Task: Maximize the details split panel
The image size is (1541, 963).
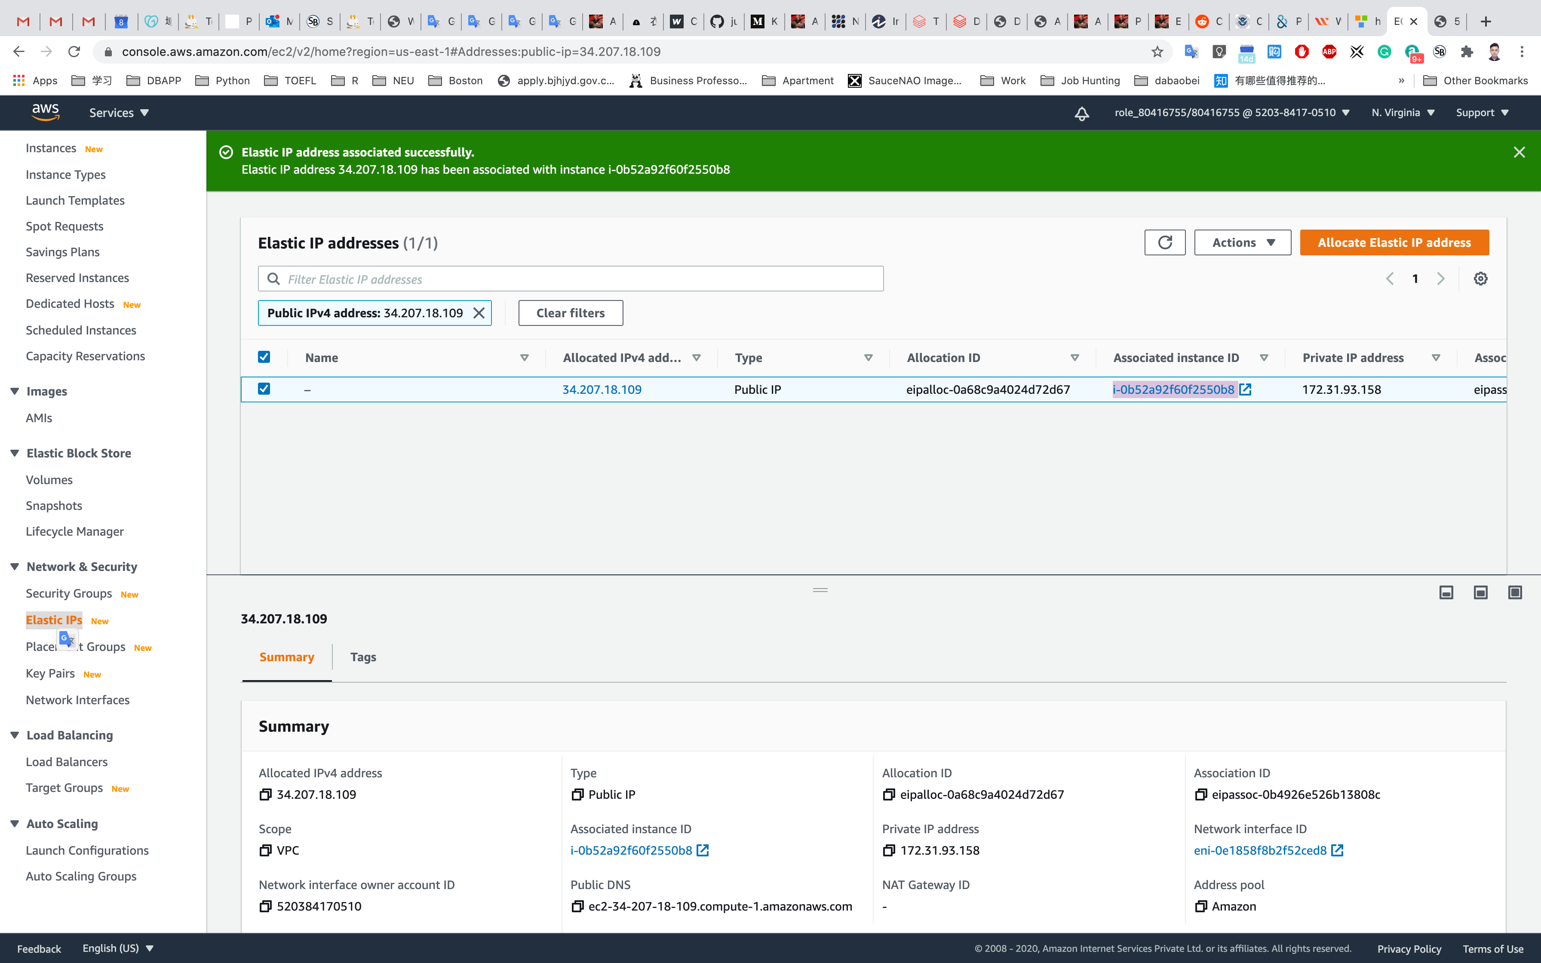Action: click(x=1515, y=592)
